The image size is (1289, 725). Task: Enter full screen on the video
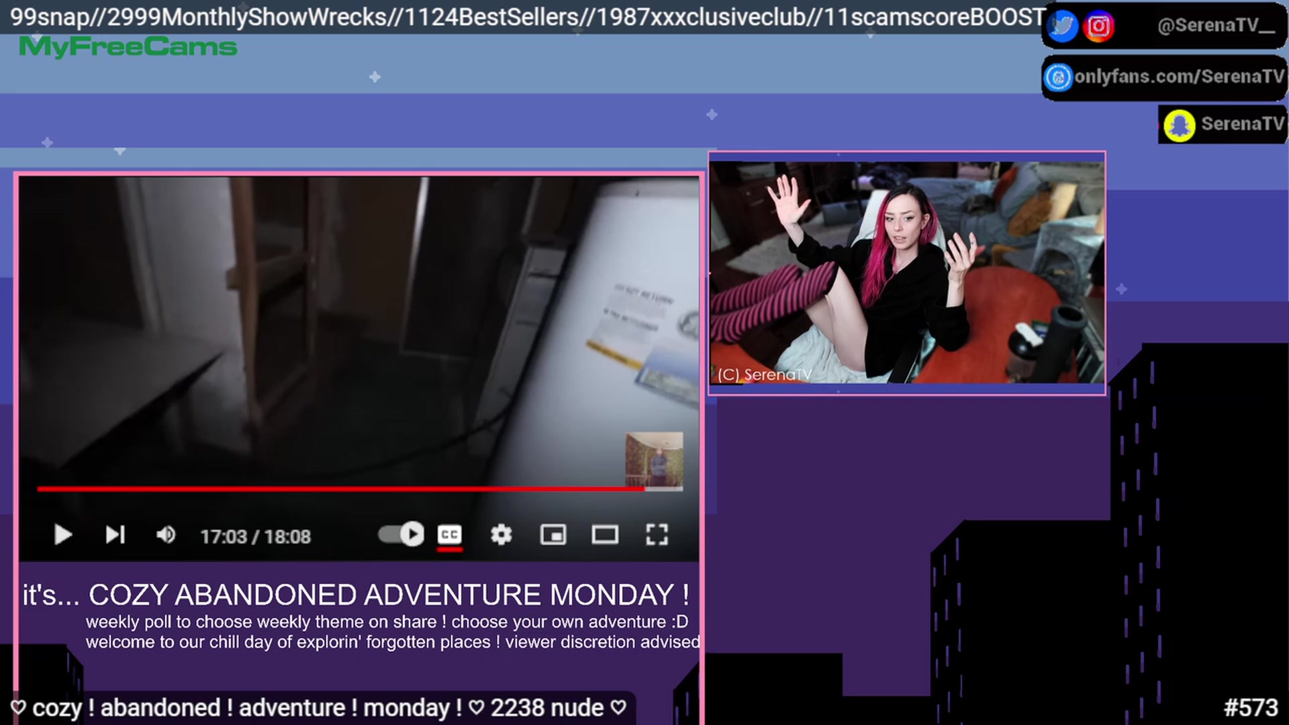657,535
